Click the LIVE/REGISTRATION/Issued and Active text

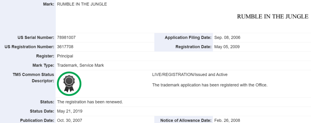[190, 75]
